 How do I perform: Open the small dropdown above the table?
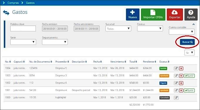(189, 53)
